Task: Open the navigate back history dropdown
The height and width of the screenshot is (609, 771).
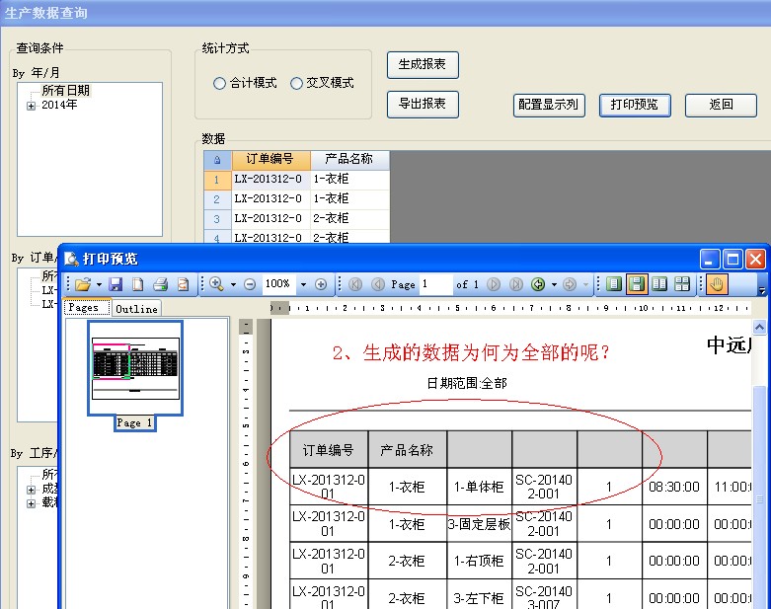Action: click(554, 284)
